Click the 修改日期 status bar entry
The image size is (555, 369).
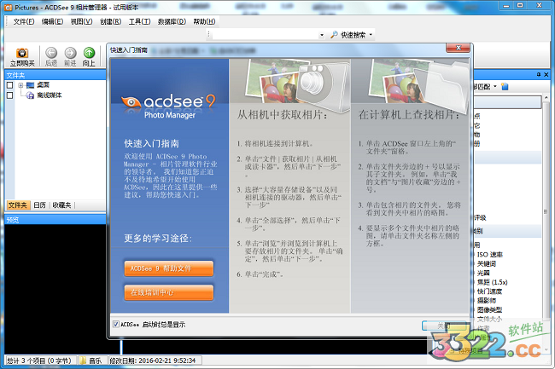153,360
